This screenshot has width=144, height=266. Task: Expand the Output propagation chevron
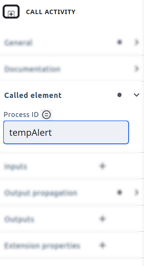tap(136, 192)
